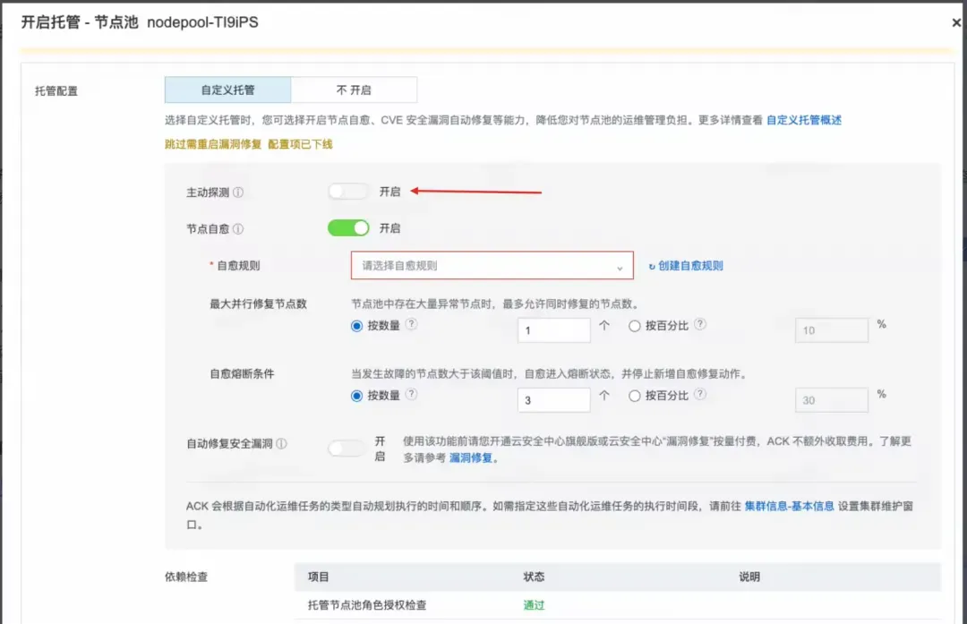Select 按数量 radio for 自愈熔断条件

[x=356, y=396]
